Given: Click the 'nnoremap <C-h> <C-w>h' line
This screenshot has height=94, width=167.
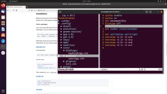Looking at the screenshot, I should tap(119, 37).
